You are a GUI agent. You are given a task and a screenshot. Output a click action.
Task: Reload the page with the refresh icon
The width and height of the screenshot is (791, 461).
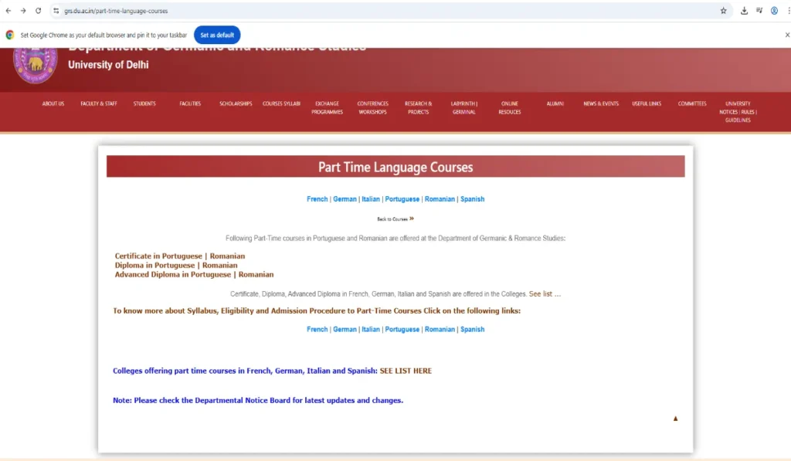coord(38,11)
